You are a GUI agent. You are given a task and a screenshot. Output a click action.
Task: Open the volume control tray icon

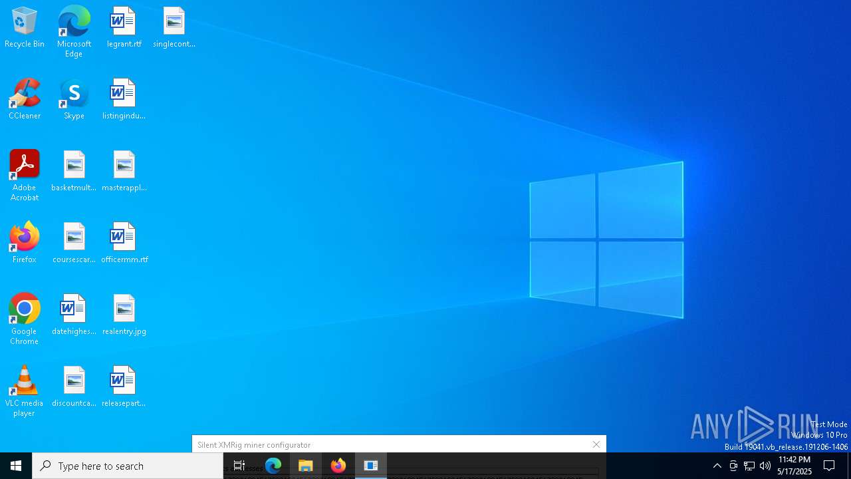pyautogui.click(x=765, y=466)
